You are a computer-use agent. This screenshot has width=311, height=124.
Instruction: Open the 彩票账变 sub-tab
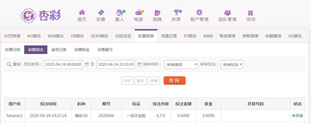(x=82, y=50)
